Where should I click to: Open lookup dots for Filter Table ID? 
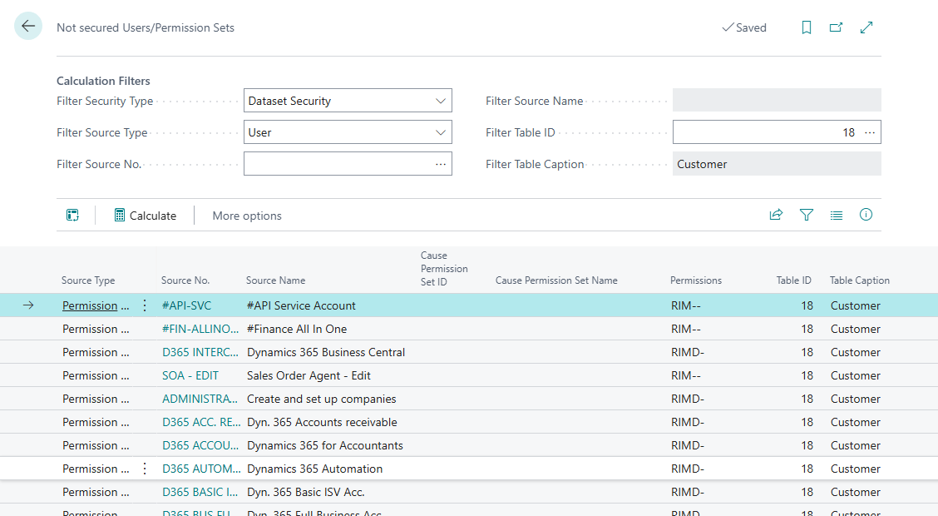870,132
